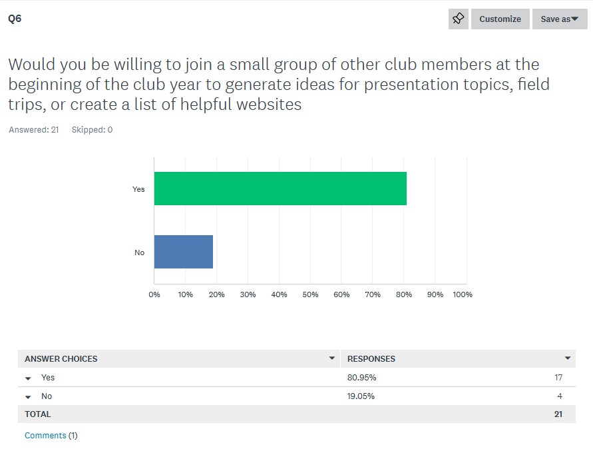
Task: Click the Yes axis label on chart
Action: tap(138, 189)
